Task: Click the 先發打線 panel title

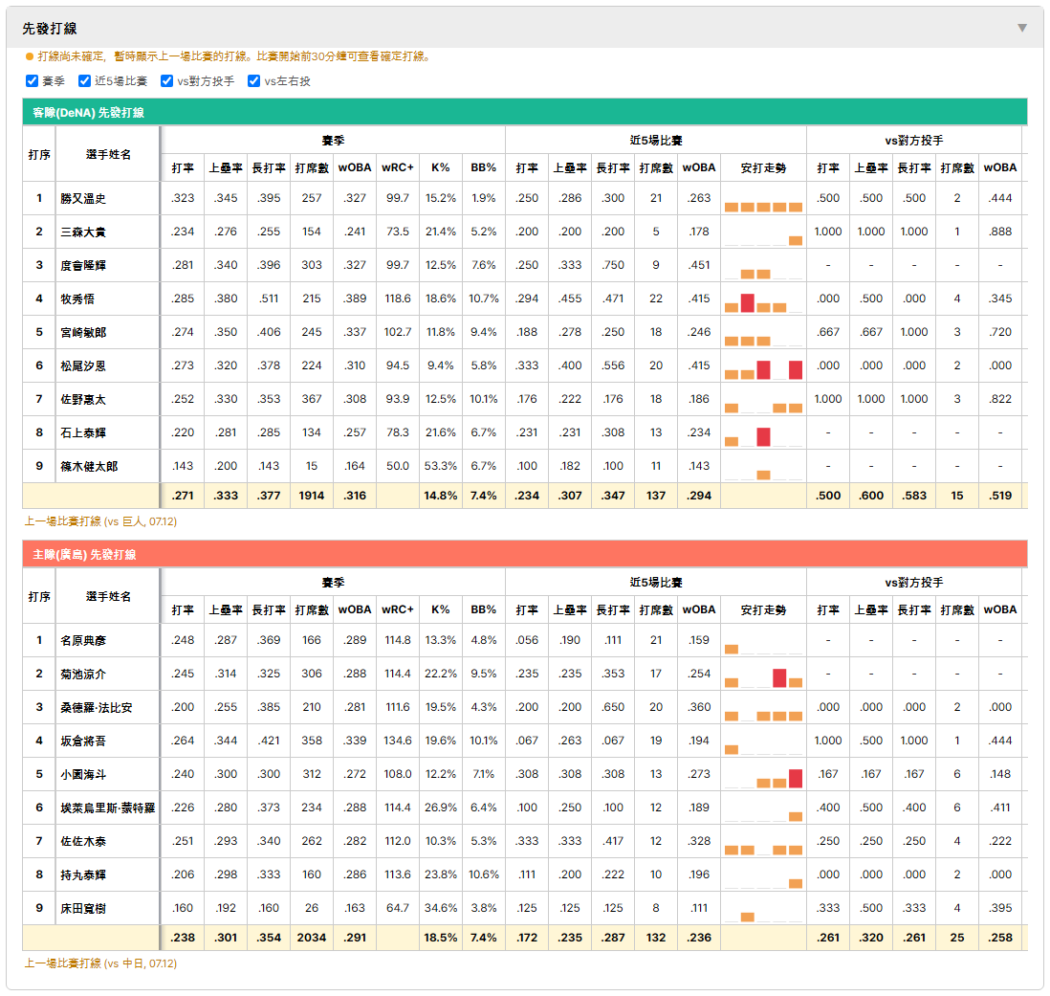Action: (x=50, y=28)
